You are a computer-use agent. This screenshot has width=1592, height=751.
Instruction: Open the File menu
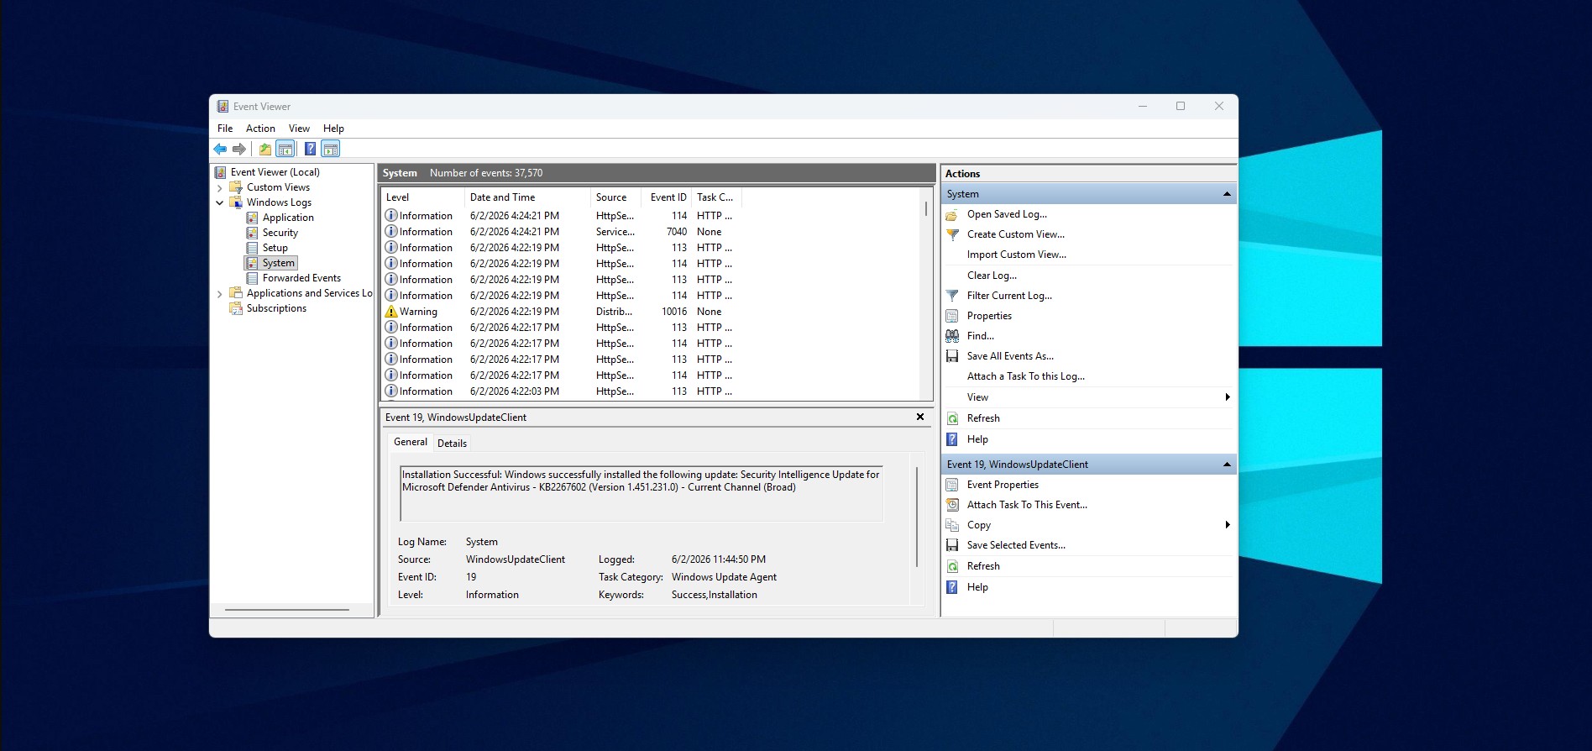(x=225, y=129)
